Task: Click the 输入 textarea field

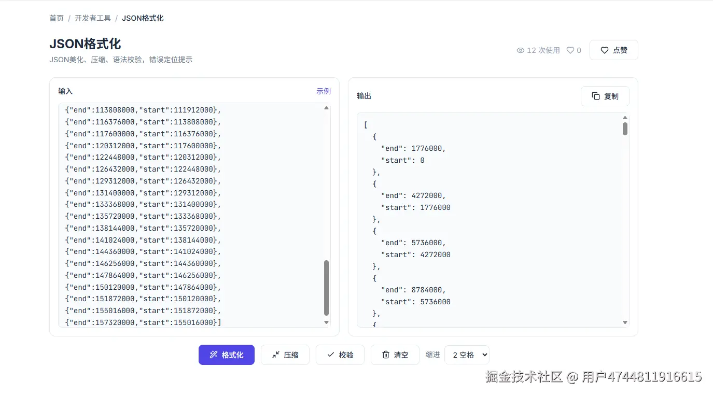Action: [194, 215]
